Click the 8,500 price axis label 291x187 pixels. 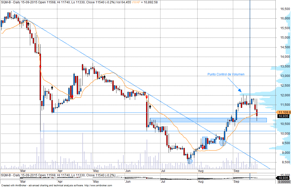[x=286, y=162]
